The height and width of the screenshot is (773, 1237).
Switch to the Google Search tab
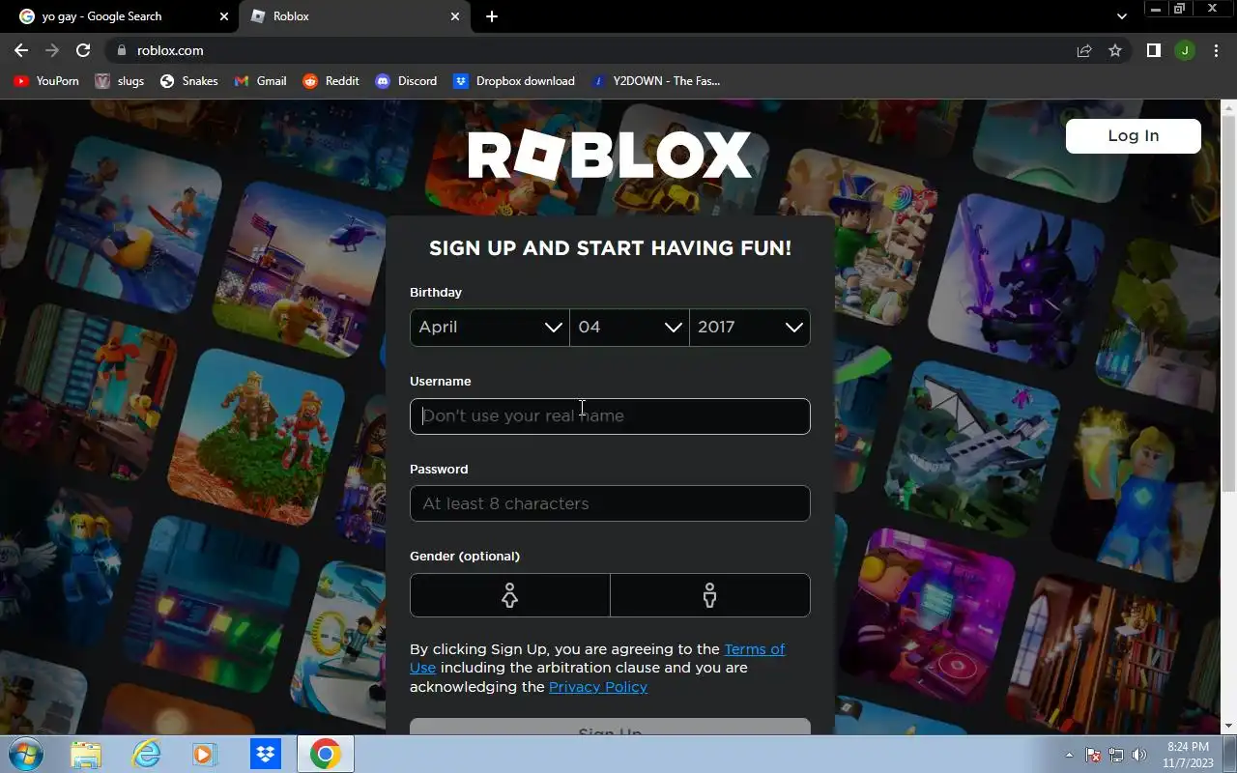(x=121, y=16)
